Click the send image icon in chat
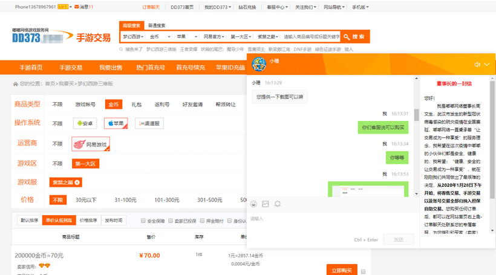 tap(266, 204)
